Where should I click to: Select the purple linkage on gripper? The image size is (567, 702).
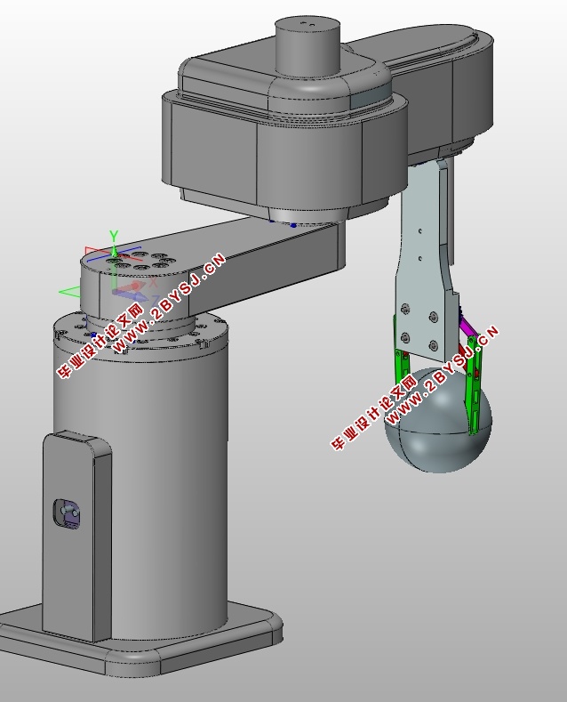(467, 327)
